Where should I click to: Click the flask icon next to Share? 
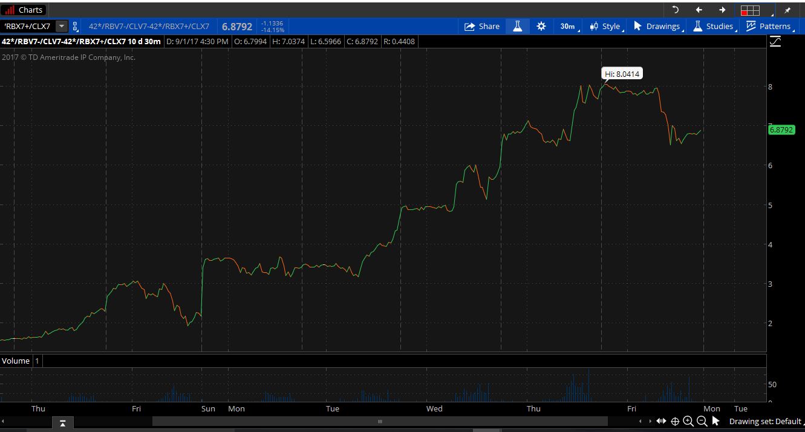517,26
